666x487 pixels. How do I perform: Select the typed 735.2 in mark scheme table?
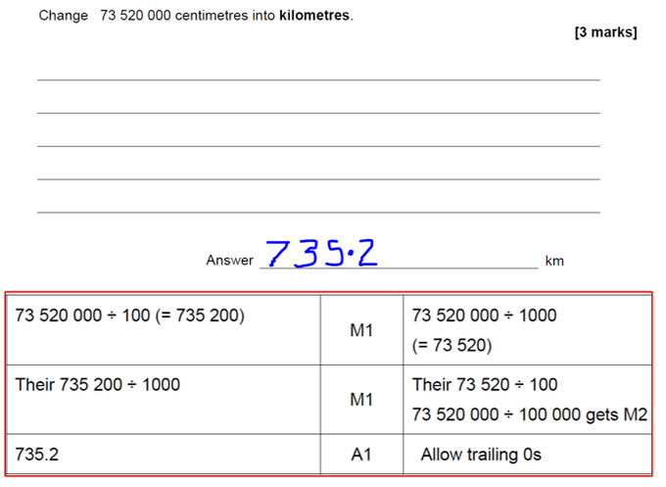(38, 454)
